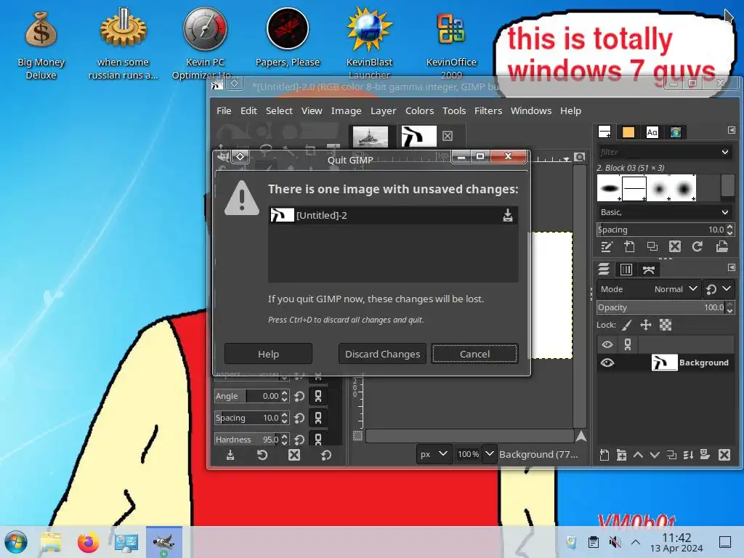Screen dimensions: 744x558
Task: Toggle tool options Spacing link chain icon
Action: [318, 418]
